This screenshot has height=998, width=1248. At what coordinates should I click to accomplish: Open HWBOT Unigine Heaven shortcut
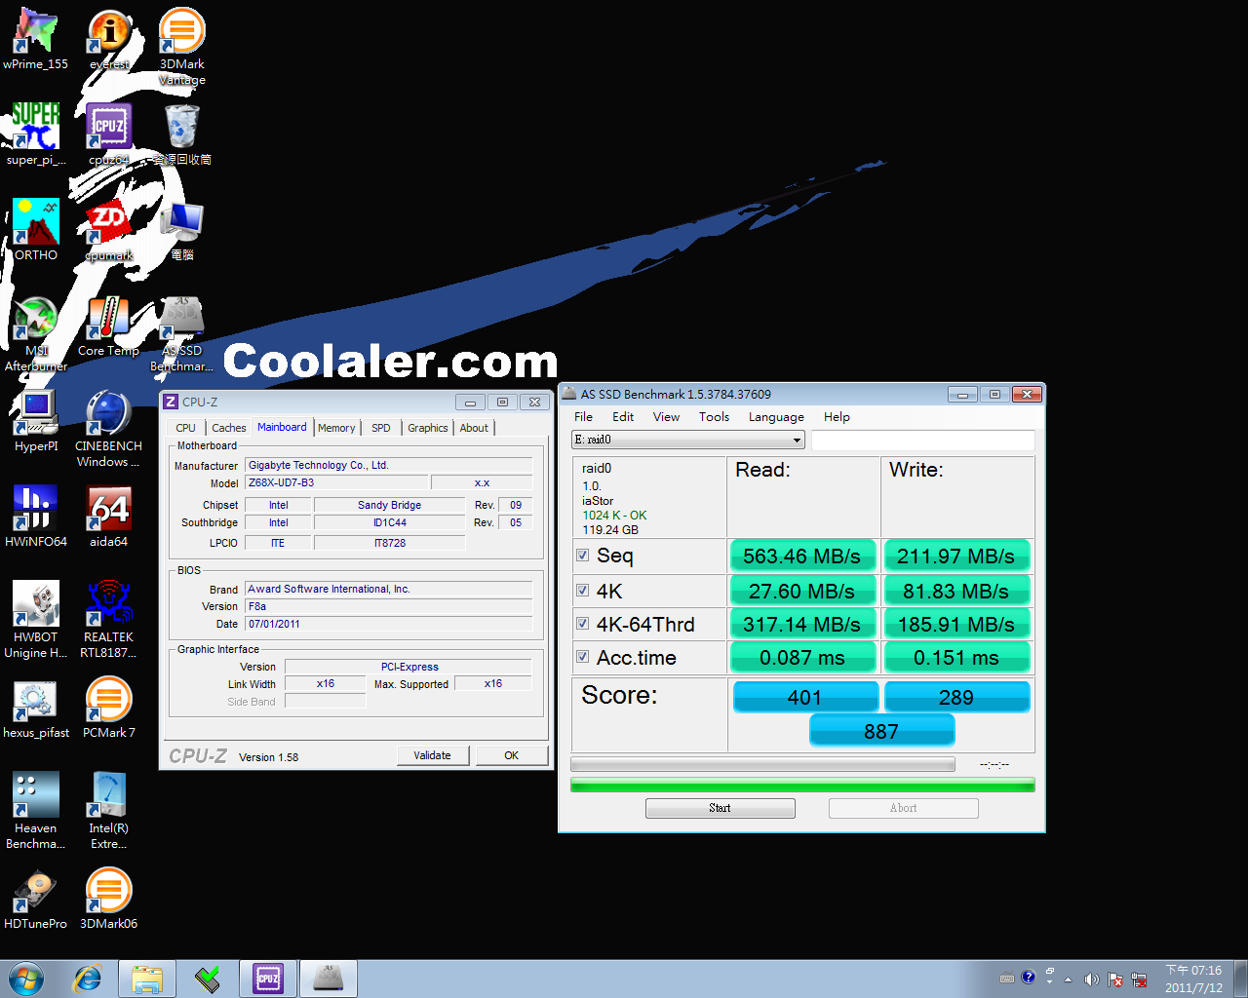click(36, 620)
